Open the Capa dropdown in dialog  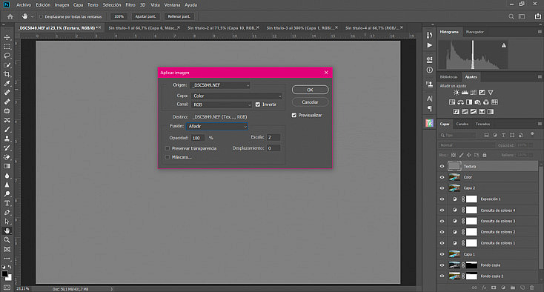[x=236, y=96]
